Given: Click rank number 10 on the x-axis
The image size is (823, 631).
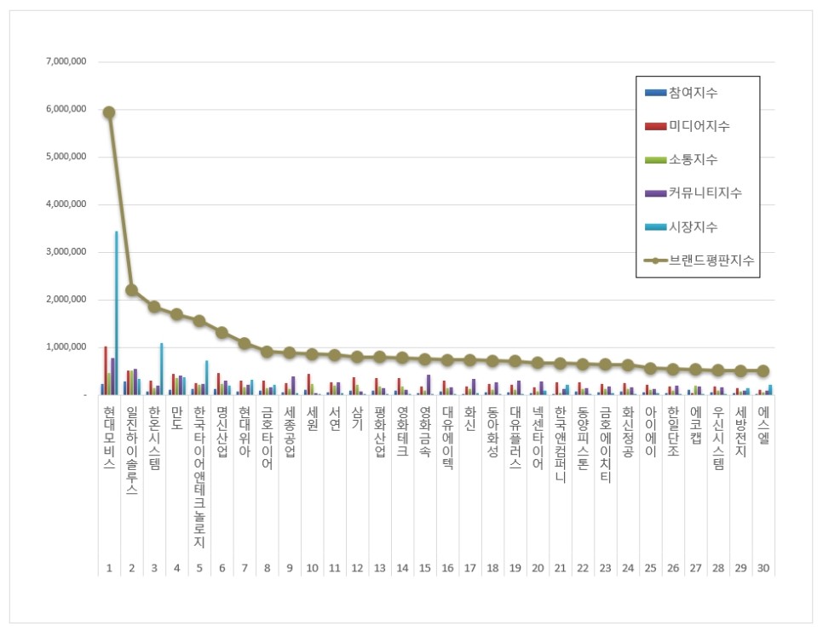Looking at the screenshot, I should coord(313,568).
